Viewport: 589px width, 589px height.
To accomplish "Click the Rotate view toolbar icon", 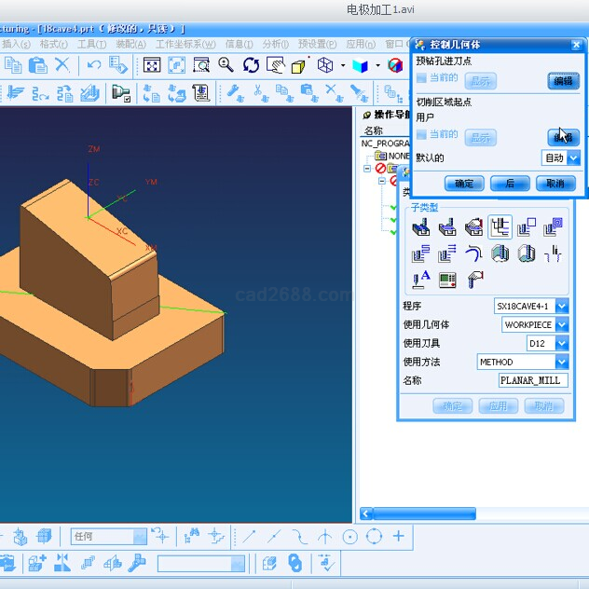I will coord(251,65).
